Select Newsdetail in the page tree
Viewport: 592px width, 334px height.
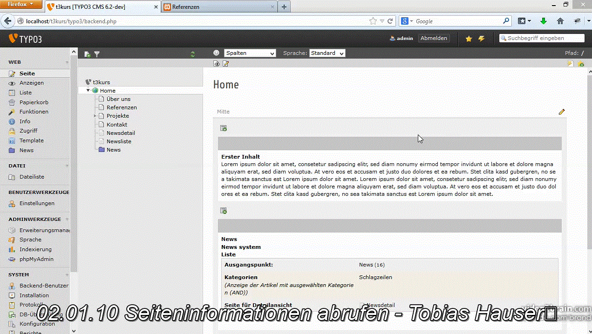[121, 133]
